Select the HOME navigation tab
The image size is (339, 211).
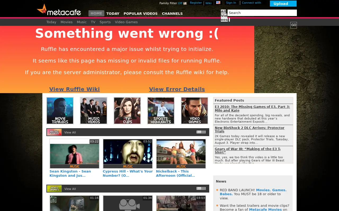click(x=96, y=13)
